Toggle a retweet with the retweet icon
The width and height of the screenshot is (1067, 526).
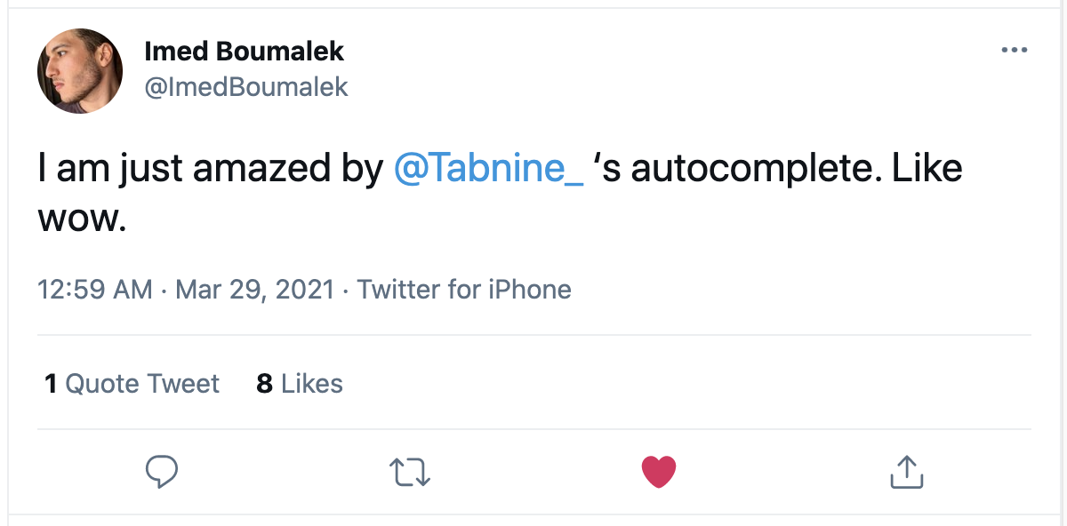409,473
